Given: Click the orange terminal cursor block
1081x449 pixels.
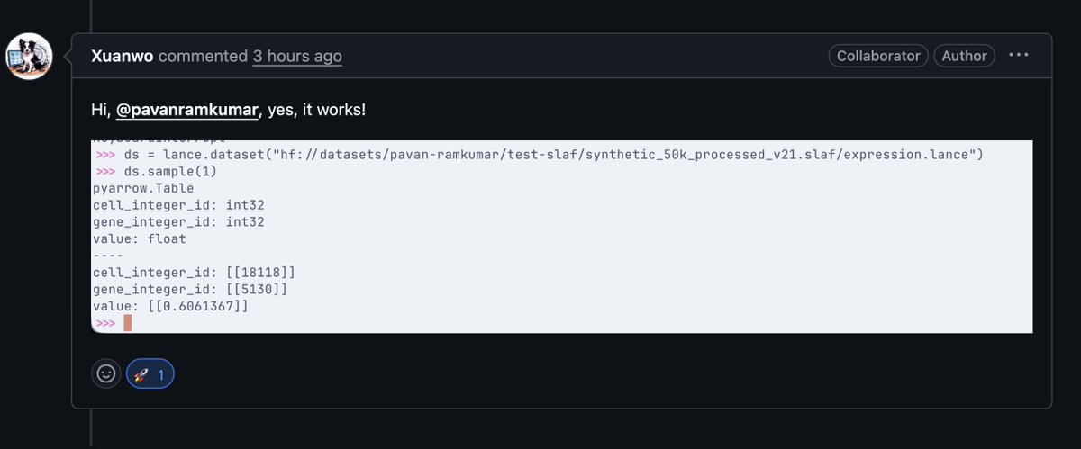Looking at the screenshot, I should tap(128, 323).
